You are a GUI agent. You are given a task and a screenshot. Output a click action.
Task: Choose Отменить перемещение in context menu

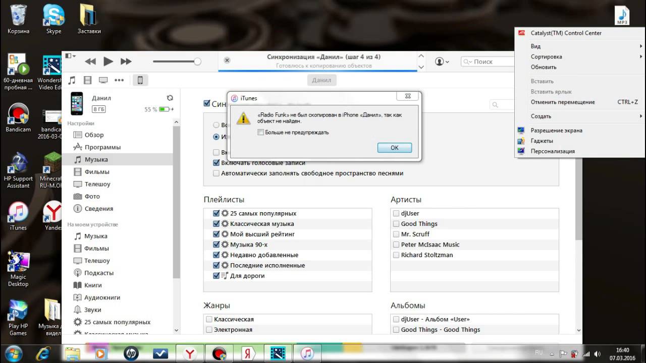click(580, 102)
